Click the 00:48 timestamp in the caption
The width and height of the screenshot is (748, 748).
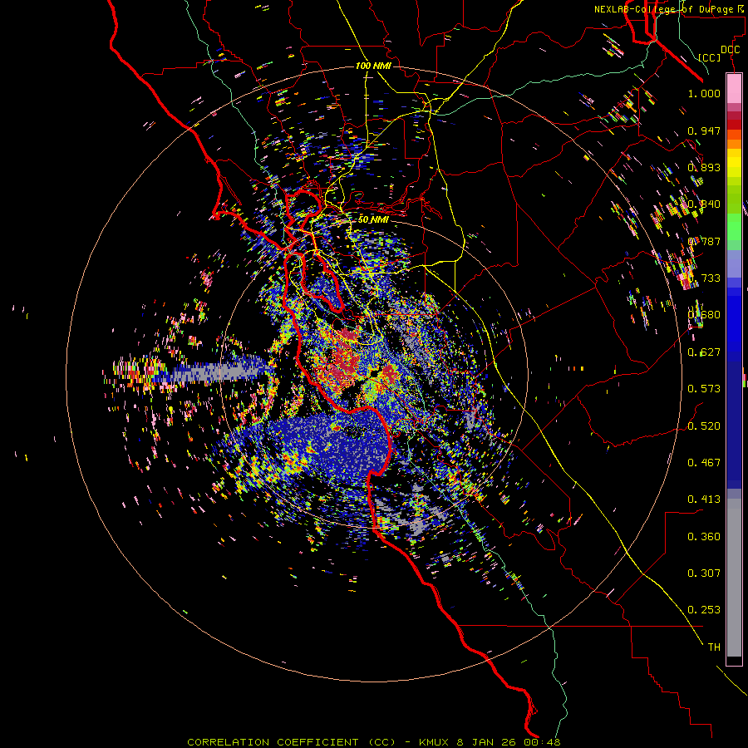point(541,742)
